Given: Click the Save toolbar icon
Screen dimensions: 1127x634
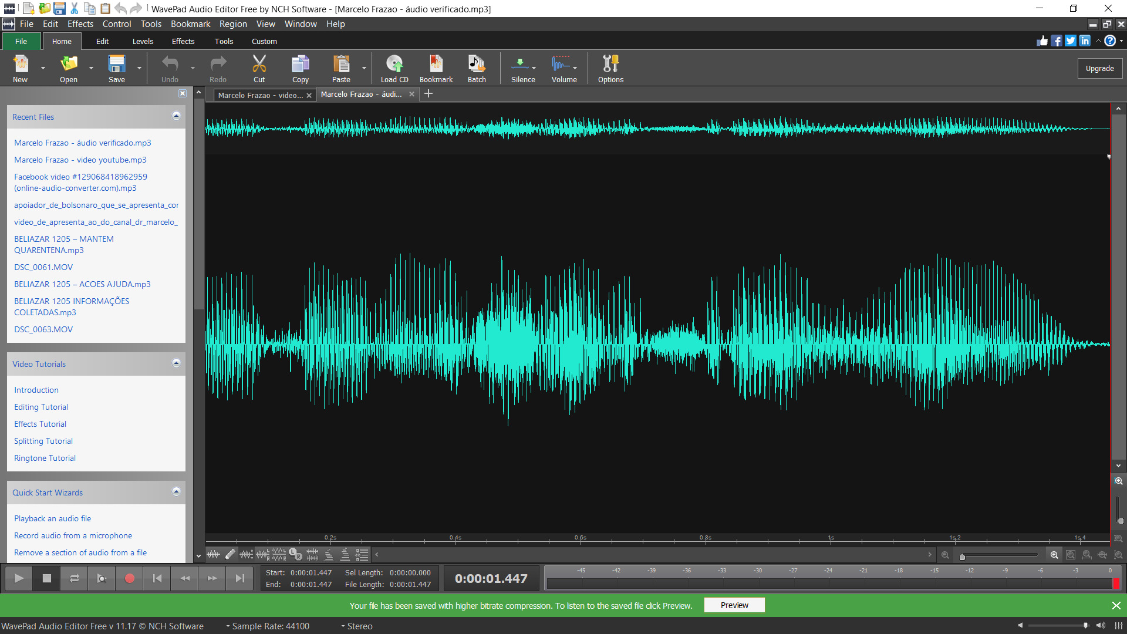Looking at the screenshot, I should tap(117, 63).
